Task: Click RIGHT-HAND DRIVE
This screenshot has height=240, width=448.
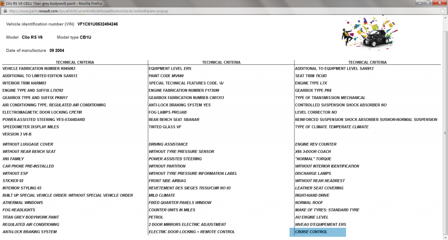Action: pyautogui.click(x=312, y=195)
